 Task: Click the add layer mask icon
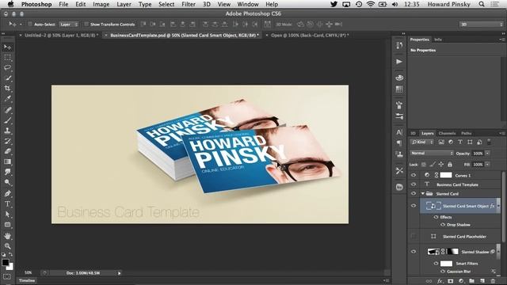(451, 281)
